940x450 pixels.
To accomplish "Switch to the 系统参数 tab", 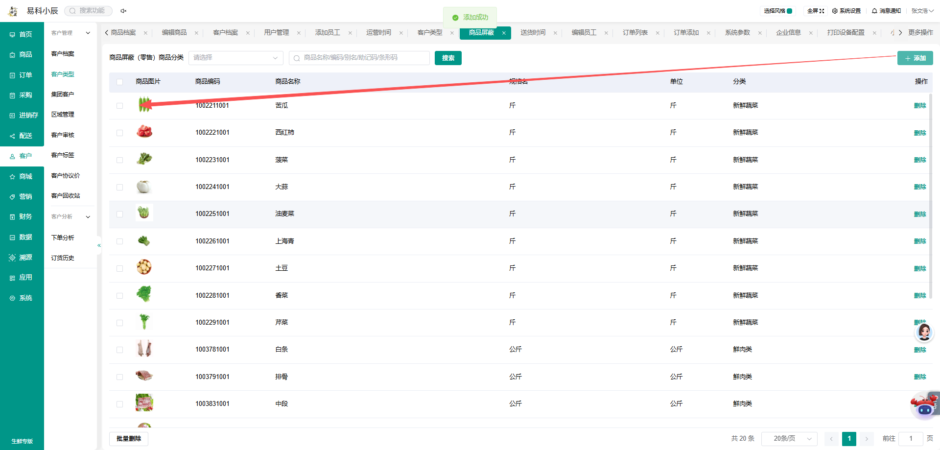I will point(737,32).
